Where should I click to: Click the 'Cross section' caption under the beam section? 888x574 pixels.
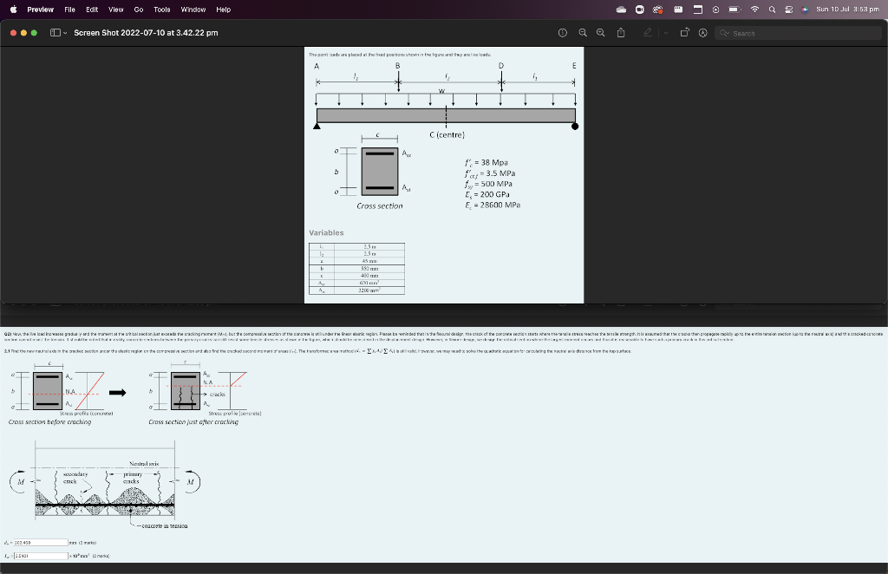380,206
